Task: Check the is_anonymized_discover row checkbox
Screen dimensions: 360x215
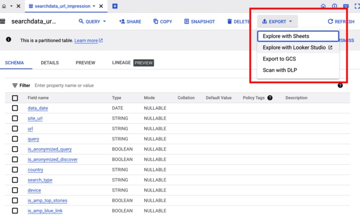Action: pos(15,159)
